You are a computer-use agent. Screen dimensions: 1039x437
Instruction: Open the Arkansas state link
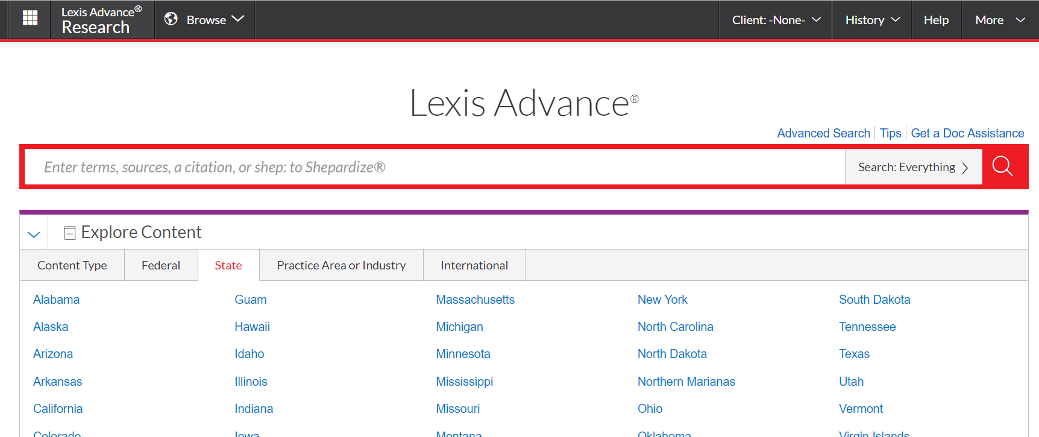57,382
